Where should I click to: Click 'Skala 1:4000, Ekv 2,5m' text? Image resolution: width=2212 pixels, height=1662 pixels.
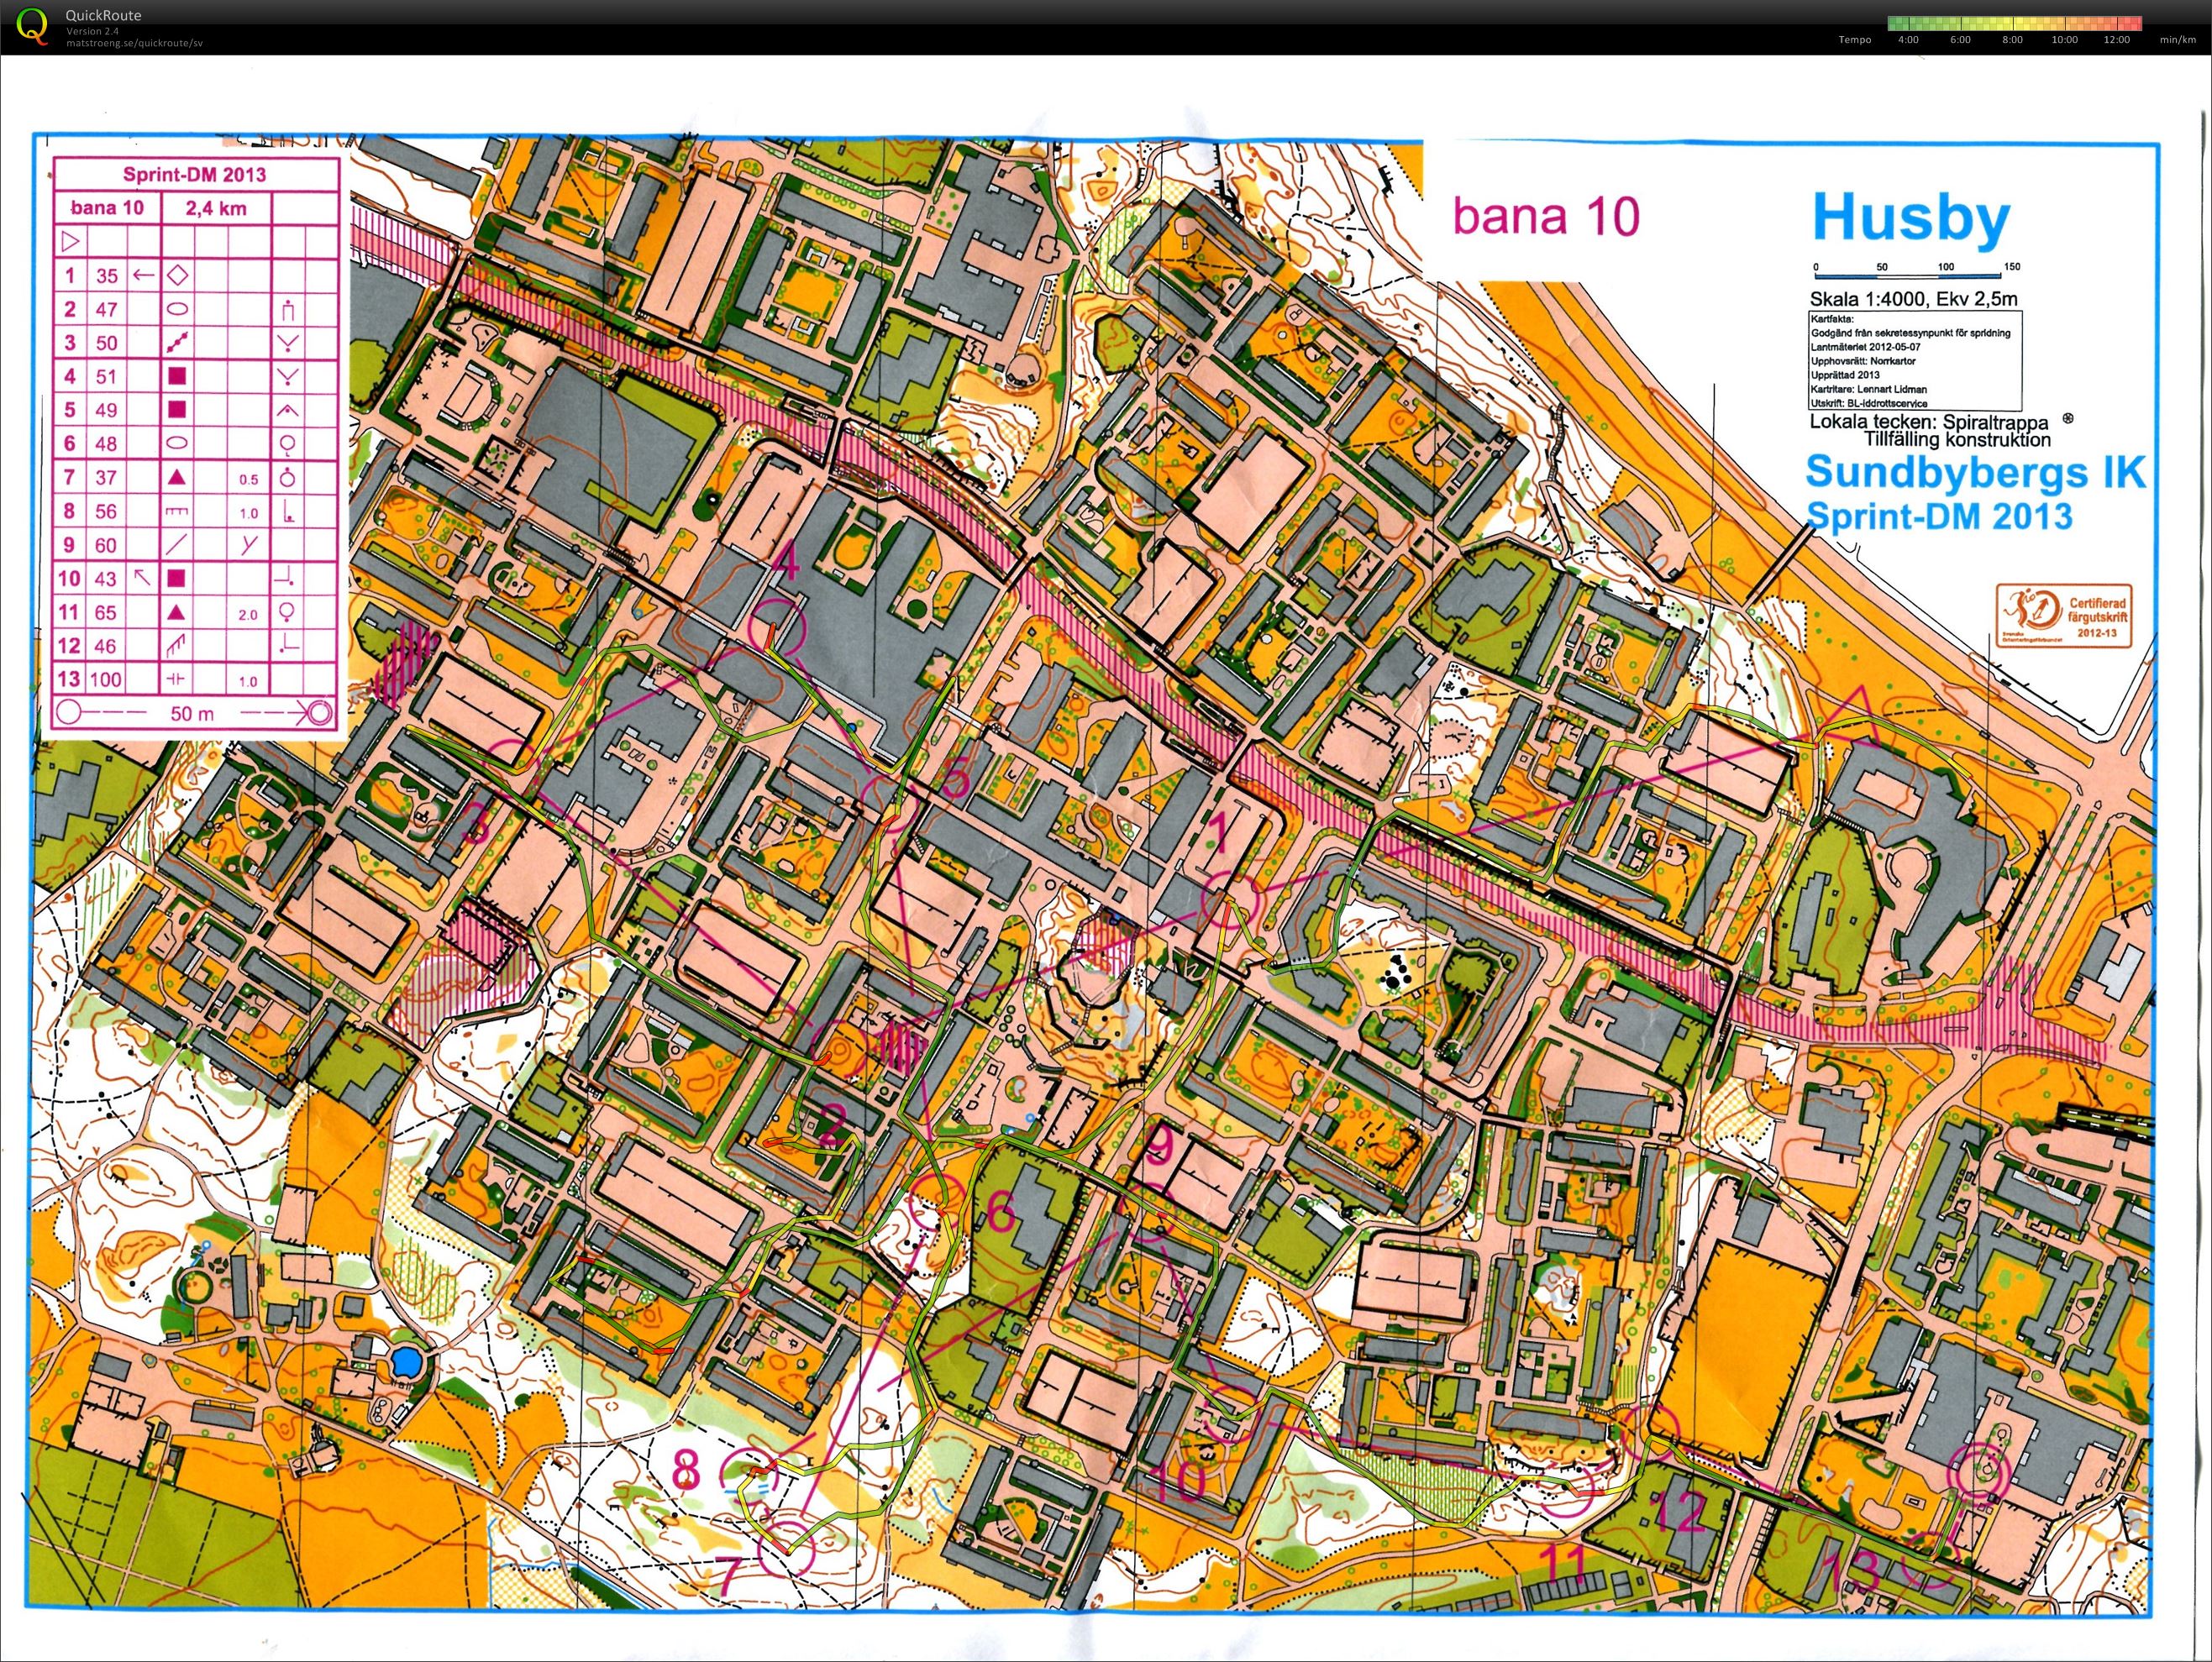tap(1913, 299)
